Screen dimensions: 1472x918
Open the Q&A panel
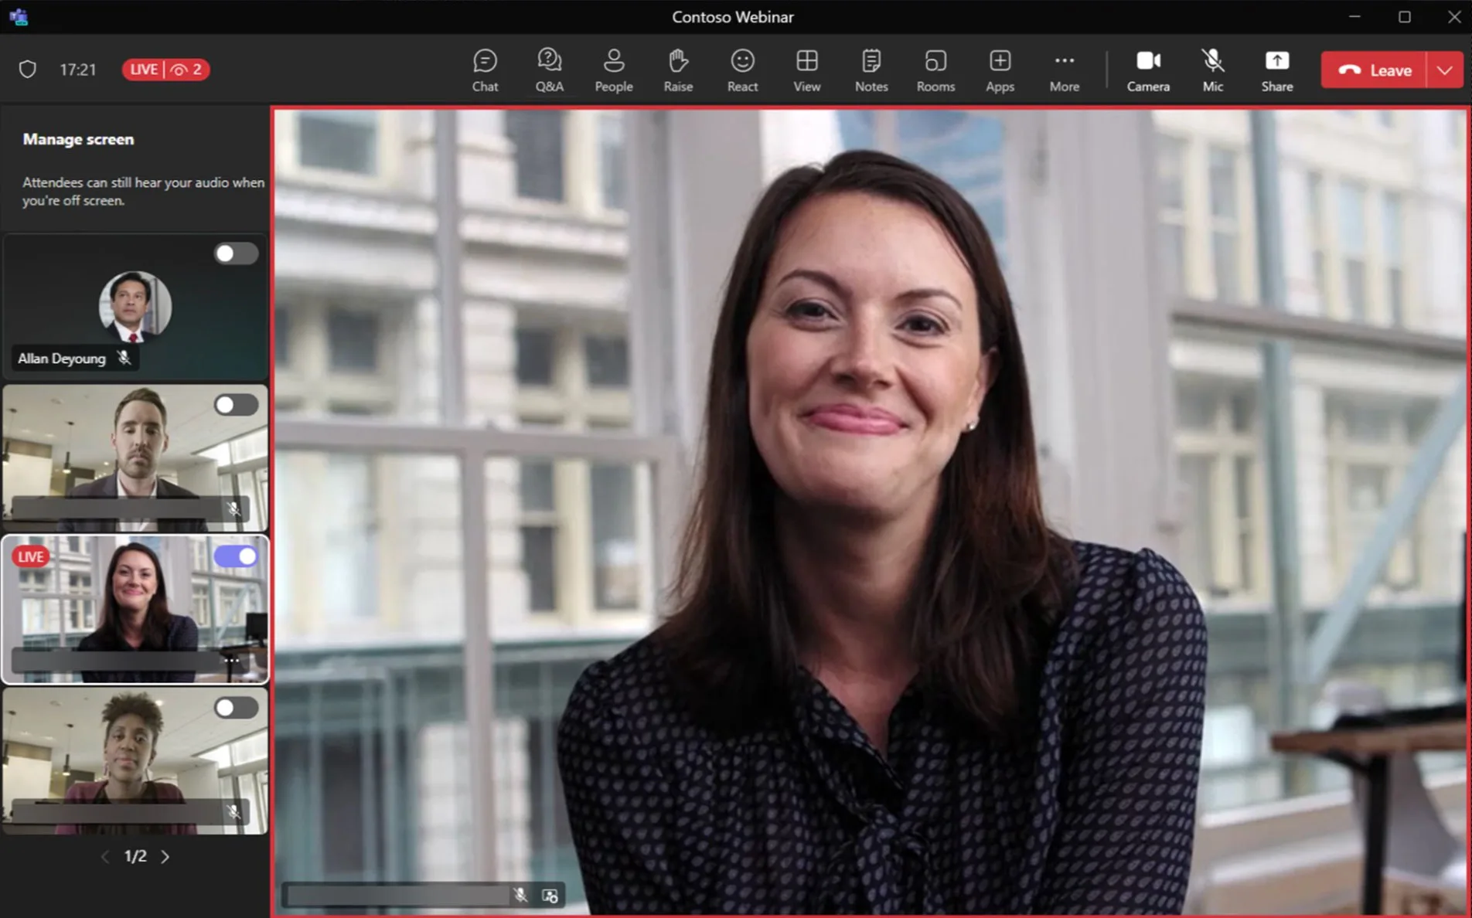click(549, 70)
